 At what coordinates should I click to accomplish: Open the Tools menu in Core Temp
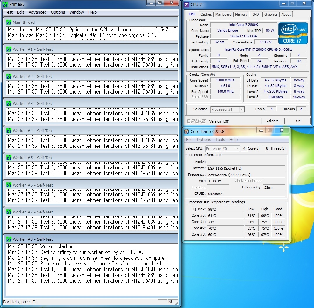tap(220, 139)
